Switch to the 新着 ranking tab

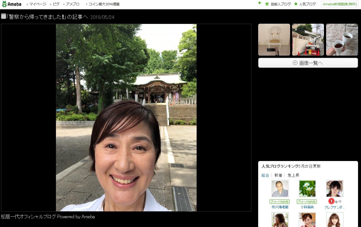coord(278,175)
